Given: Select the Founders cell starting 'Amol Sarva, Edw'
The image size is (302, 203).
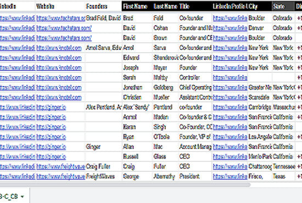Looking at the screenshot, I should click(104, 48).
